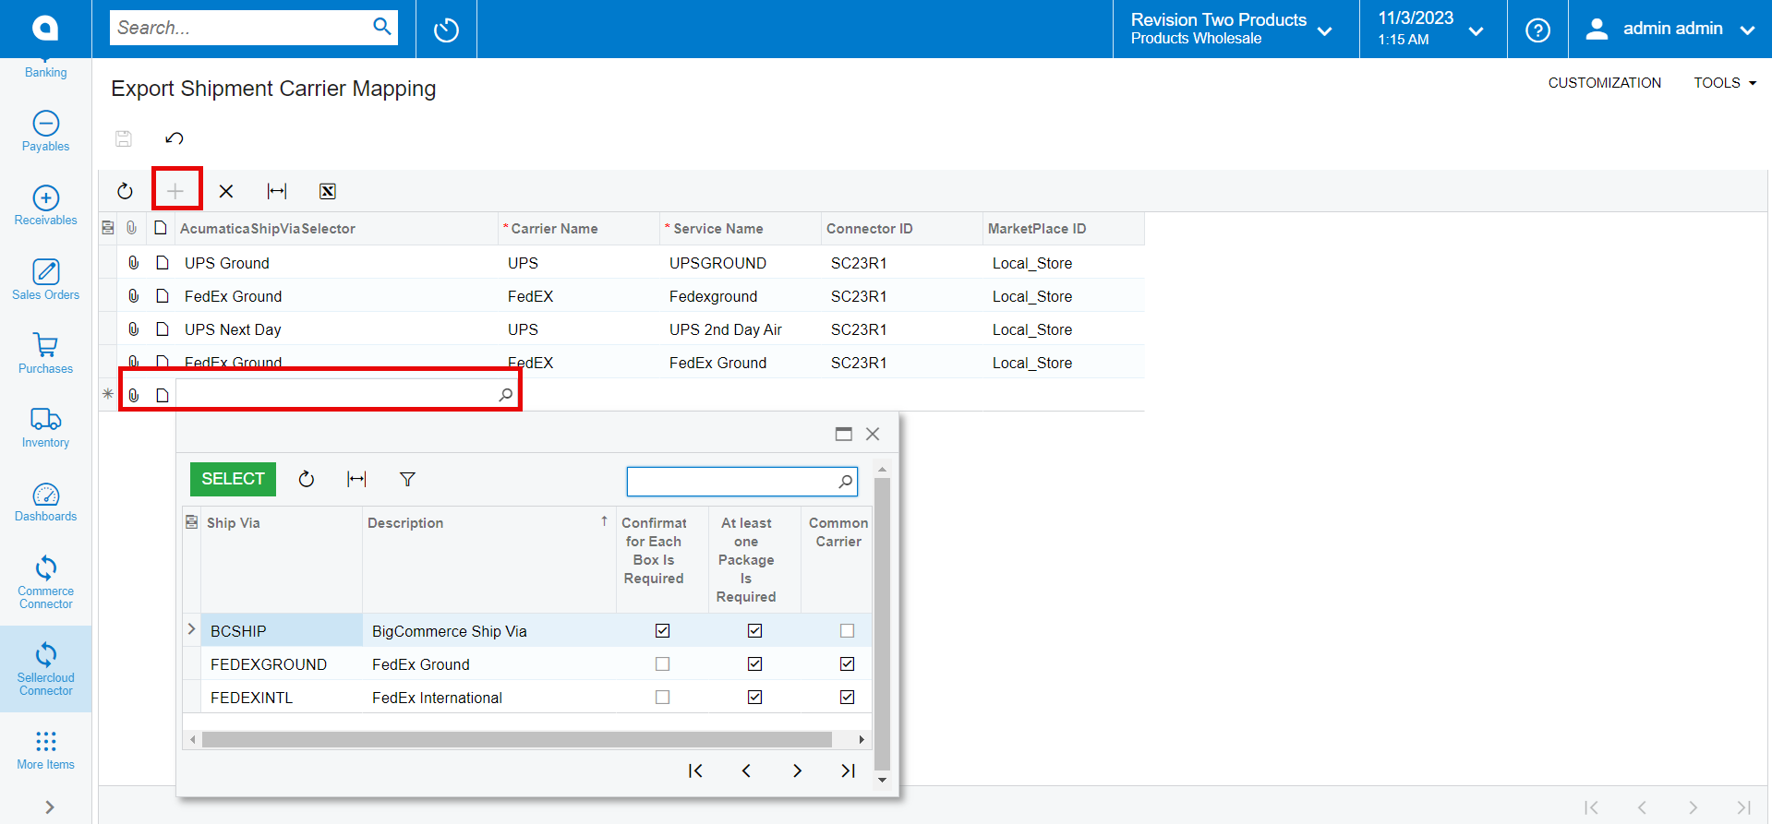Click the disabled Save icon

click(x=124, y=138)
